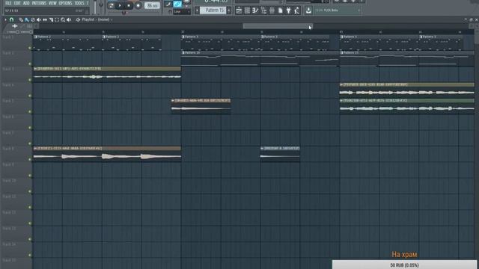Select previous pattern with left arrow
Screen dimensions: 479x269
click(197, 10)
